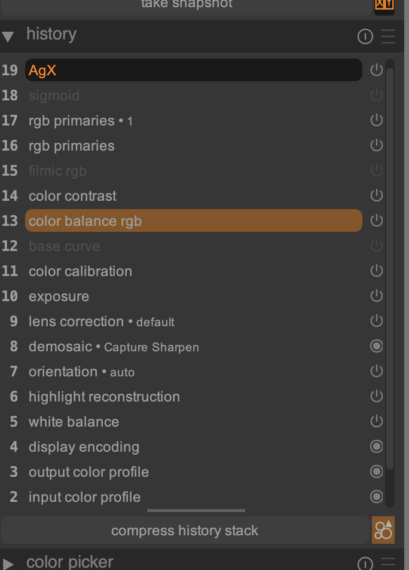Click the compress history stack button

[185, 531]
